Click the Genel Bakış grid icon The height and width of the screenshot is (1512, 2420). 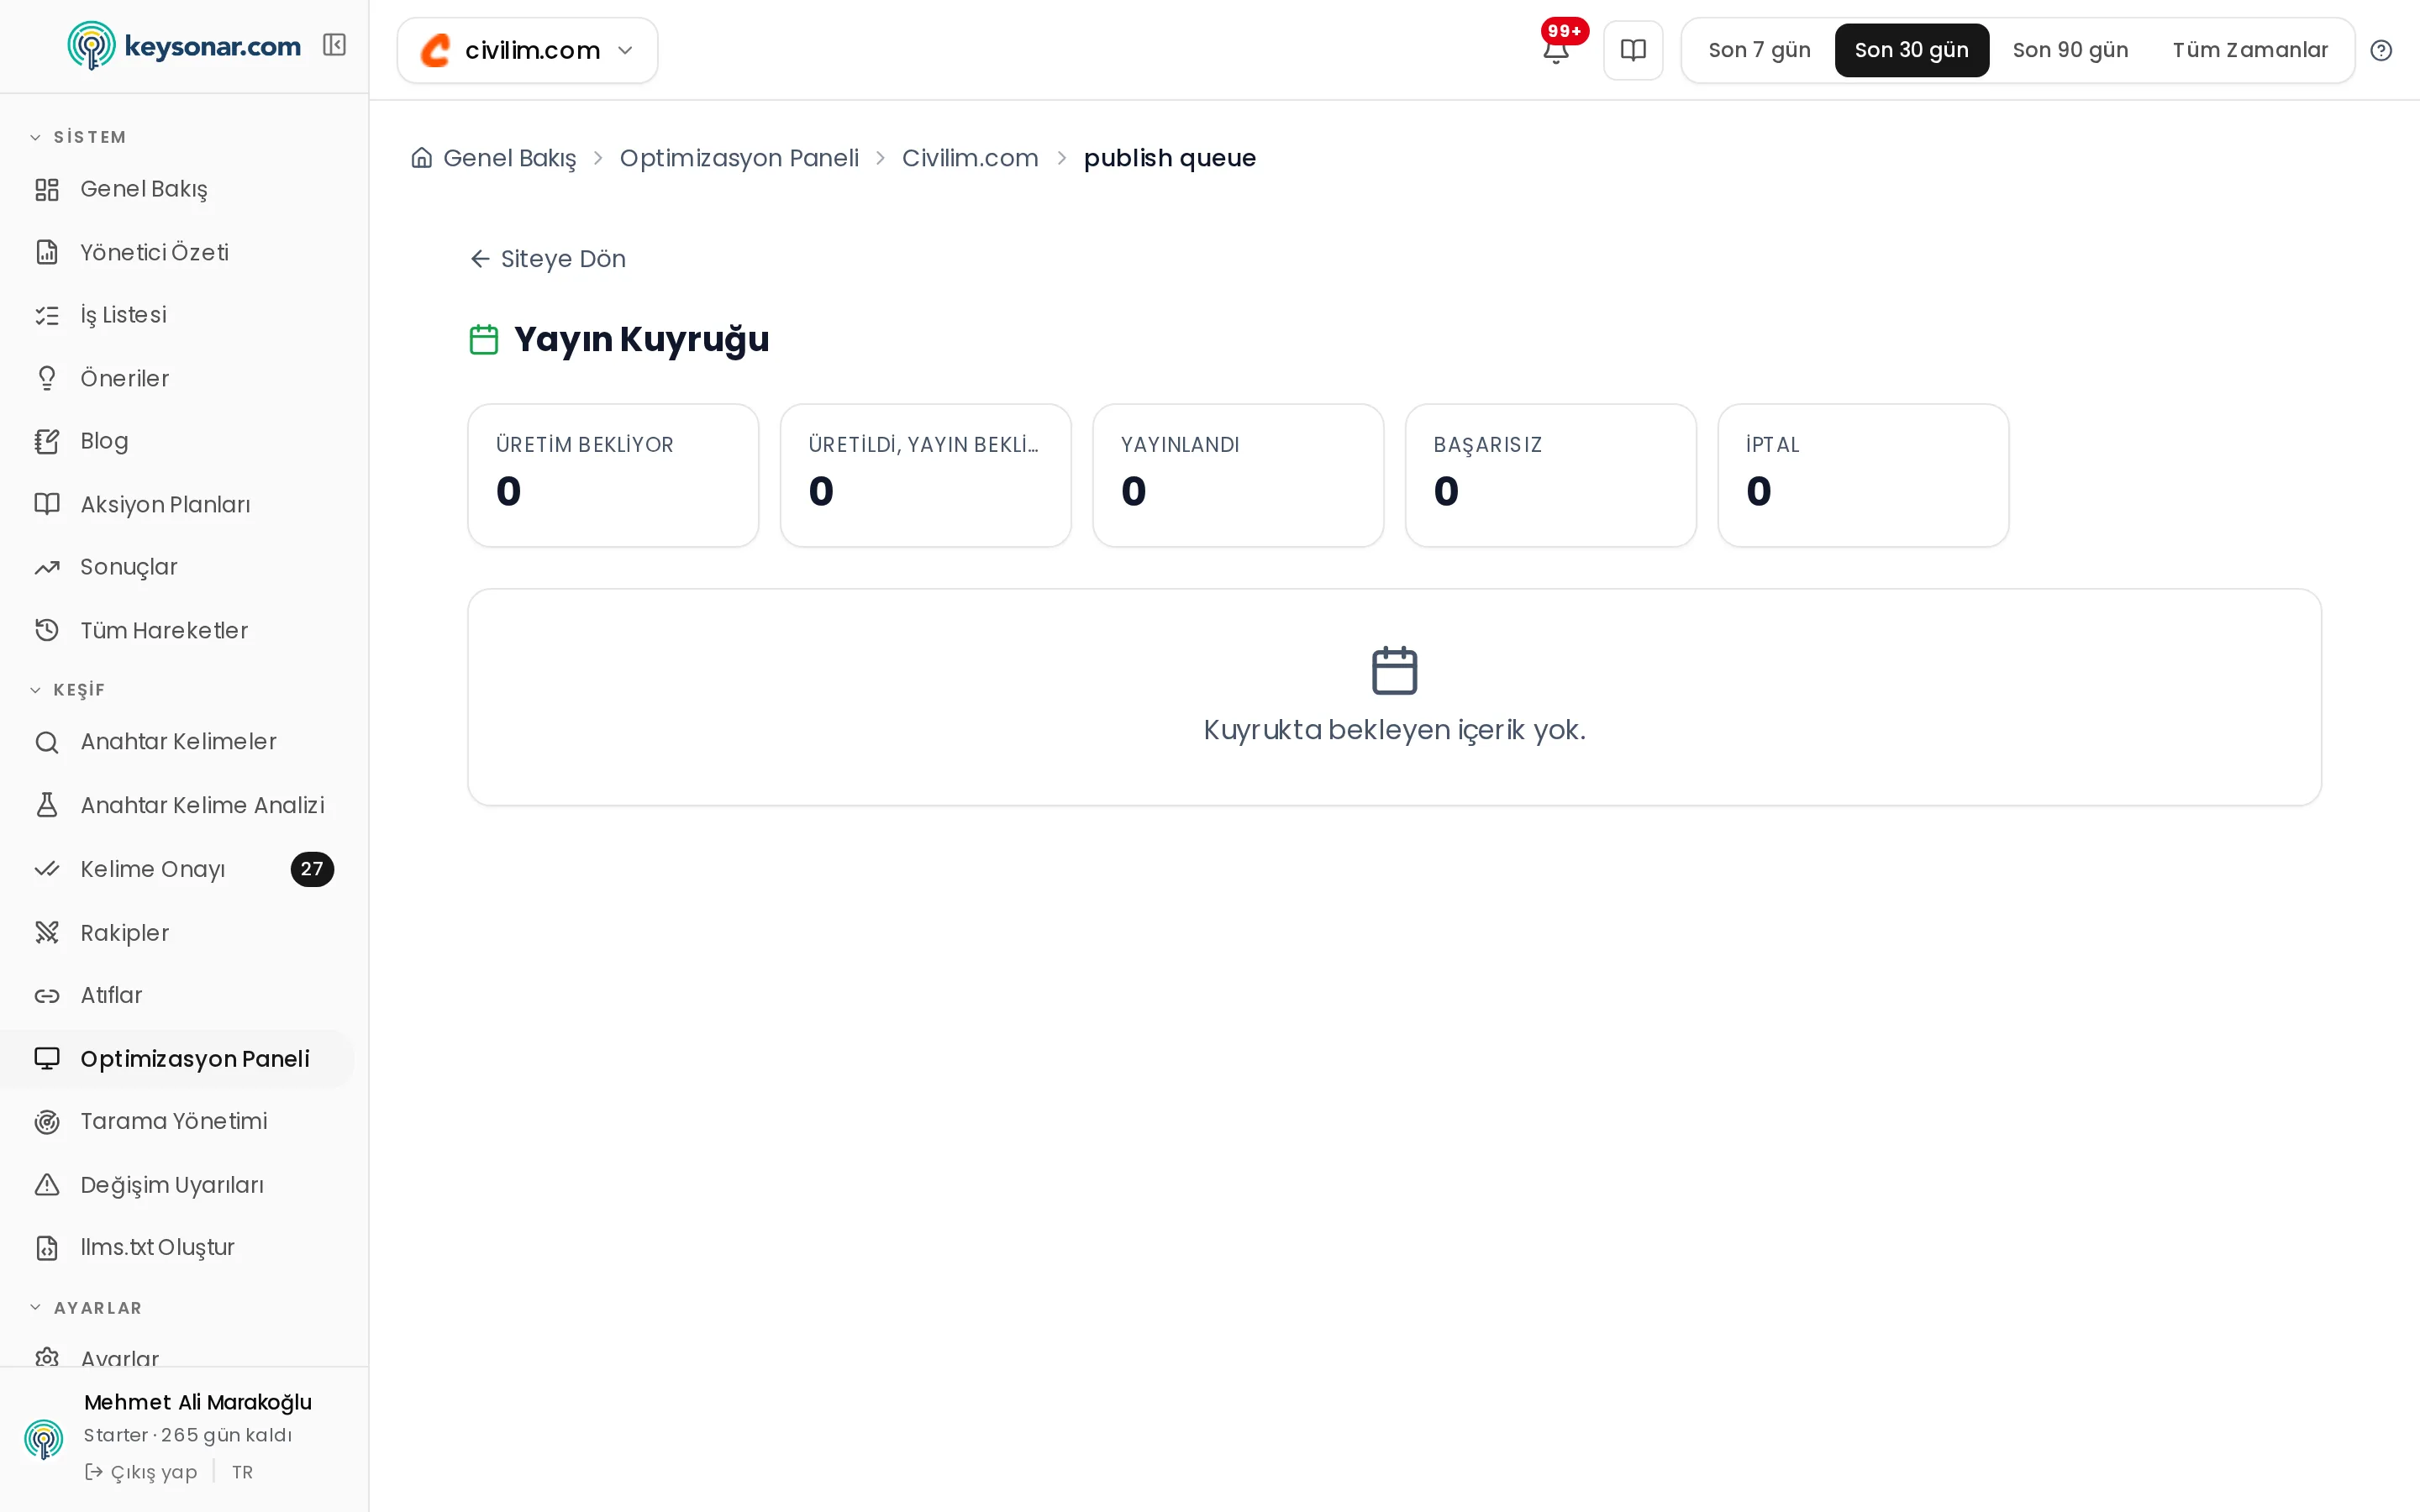click(x=47, y=189)
